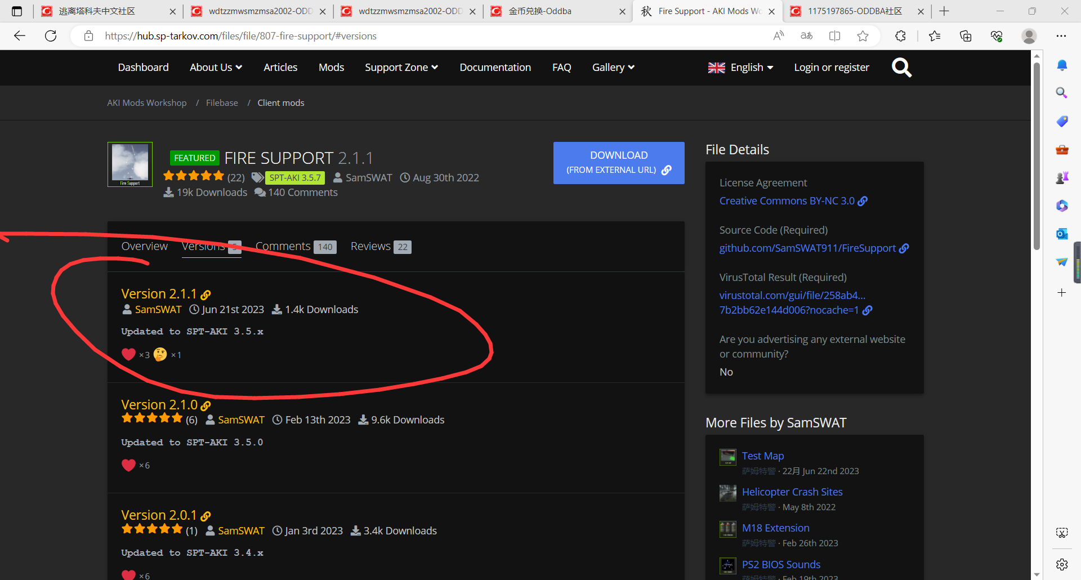Open the sidebar settings gear icon

coord(1061,564)
